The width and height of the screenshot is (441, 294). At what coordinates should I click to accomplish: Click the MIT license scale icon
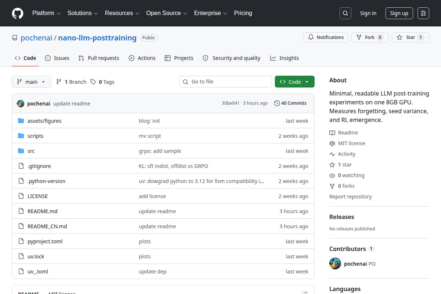pyautogui.click(x=332, y=143)
